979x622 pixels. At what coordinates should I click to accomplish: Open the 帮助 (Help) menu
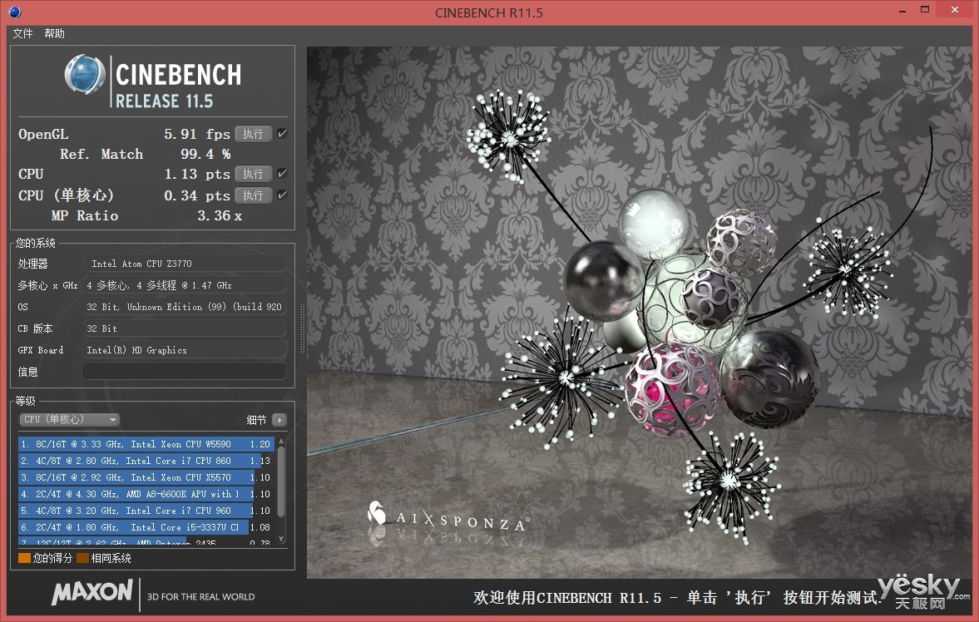pyautogui.click(x=54, y=34)
